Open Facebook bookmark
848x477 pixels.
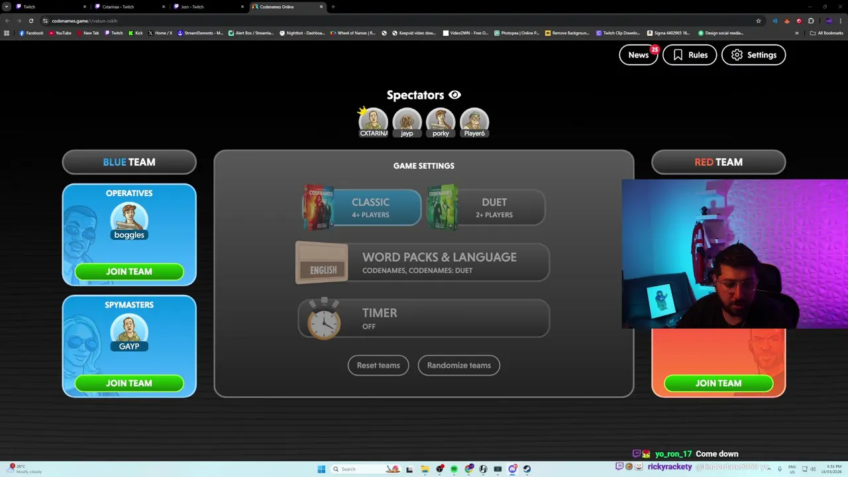[31, 33]
